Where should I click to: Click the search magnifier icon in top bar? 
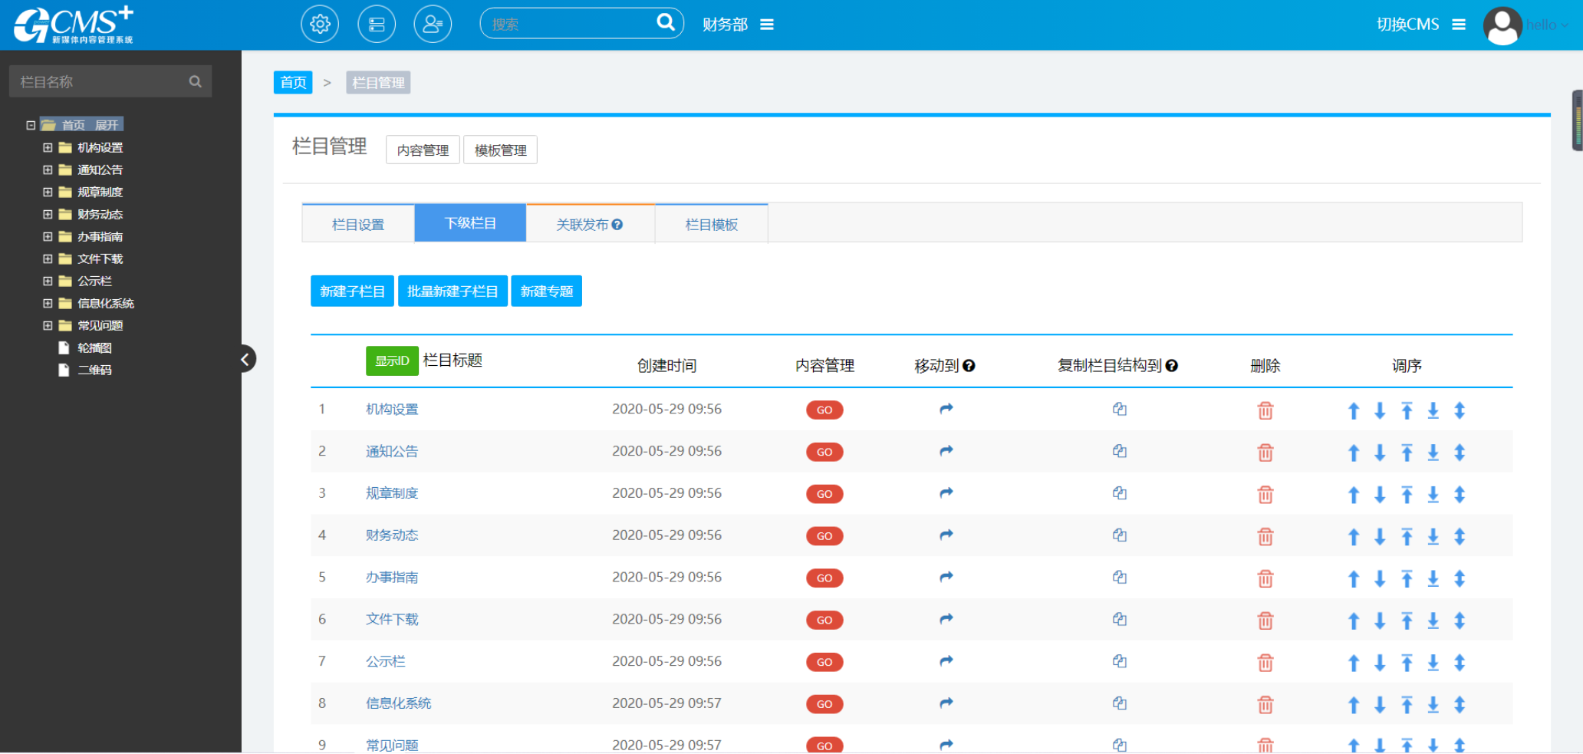[665, 23]
